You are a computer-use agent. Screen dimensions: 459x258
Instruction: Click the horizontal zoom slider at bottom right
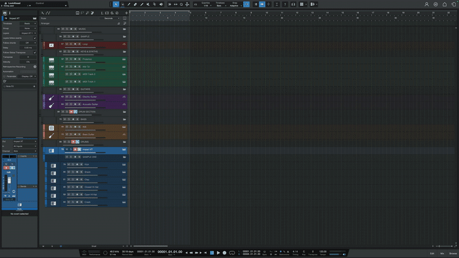(x=444, y=246)
